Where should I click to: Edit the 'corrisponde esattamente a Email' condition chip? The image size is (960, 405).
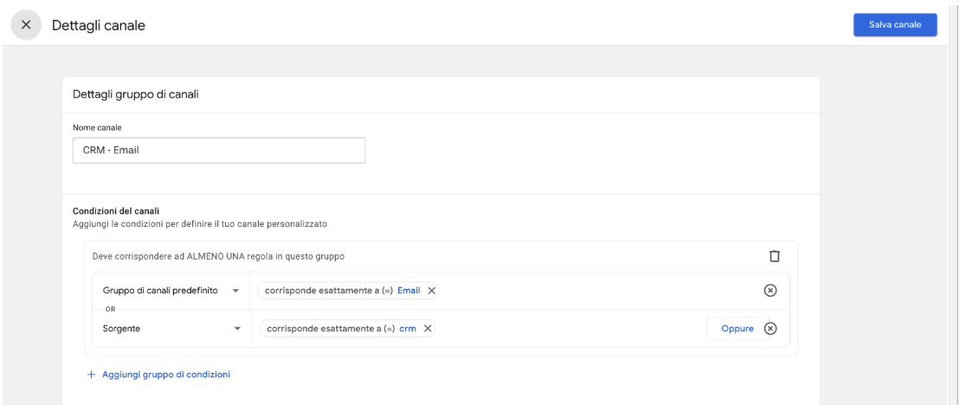coord(348,291)
